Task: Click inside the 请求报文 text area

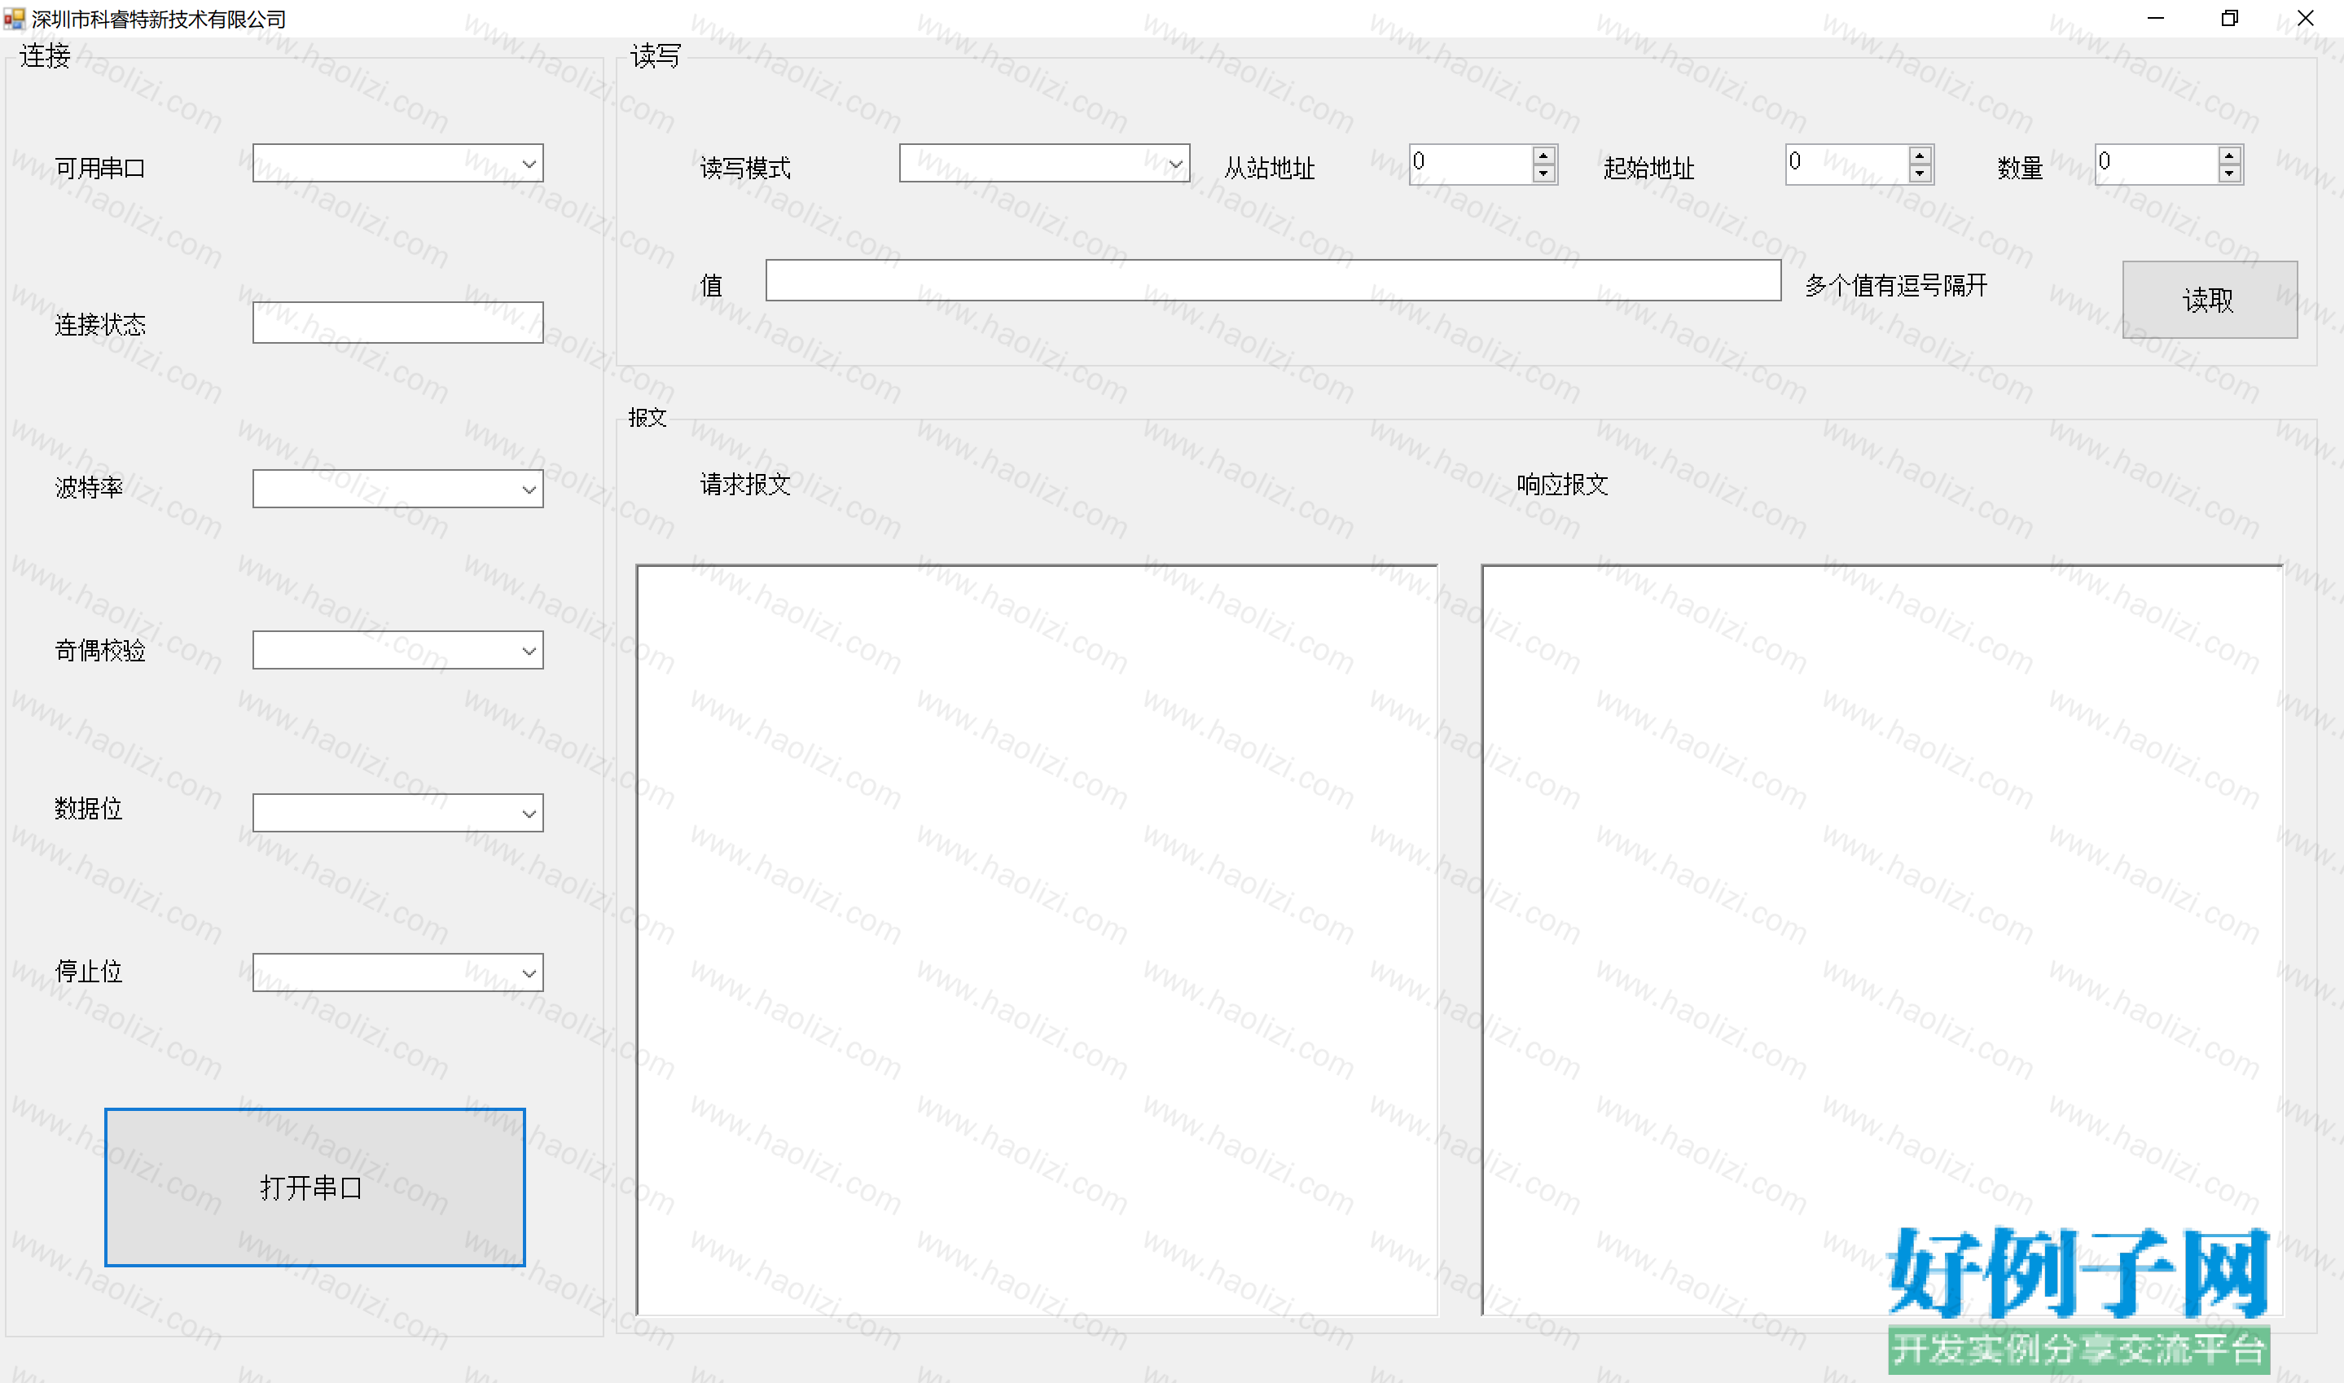Action: click(1037, 941)
